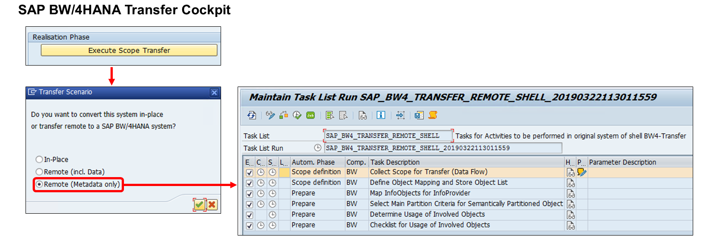
Task: Select 'Define Object Mapping and Store Object List'
Action: (439, 182)
